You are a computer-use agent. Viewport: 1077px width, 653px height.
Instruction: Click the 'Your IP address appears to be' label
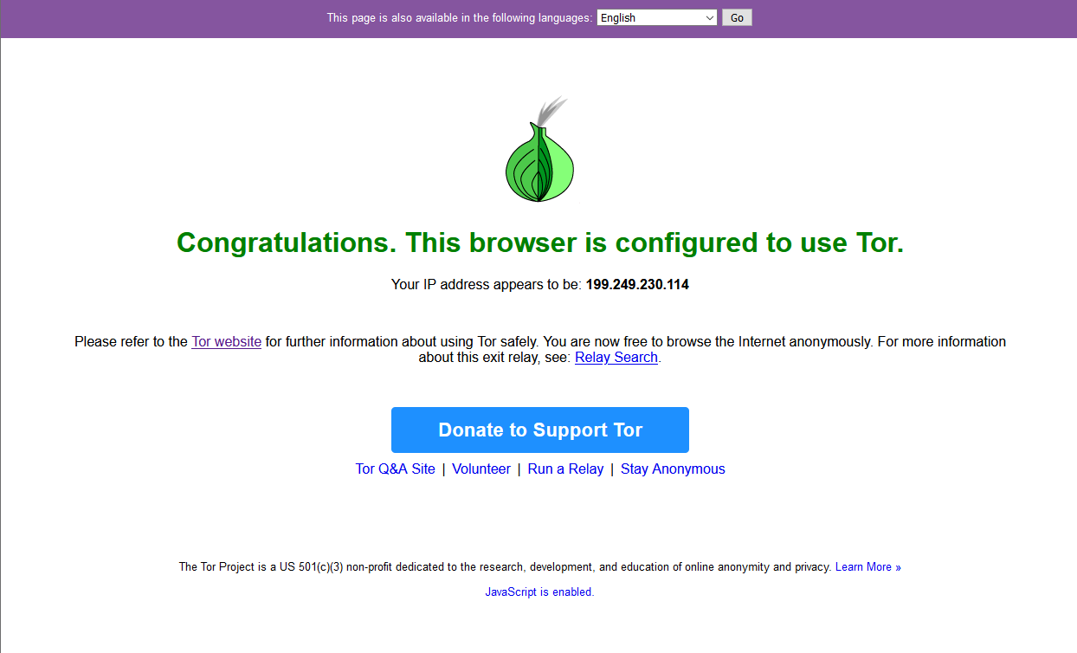point(487,284)
